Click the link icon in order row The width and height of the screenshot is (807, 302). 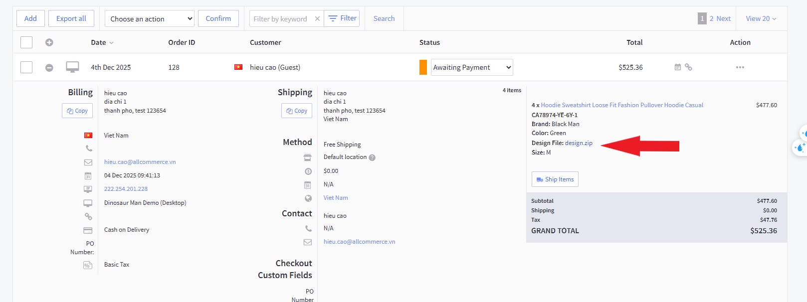click(x=688, y=67)
